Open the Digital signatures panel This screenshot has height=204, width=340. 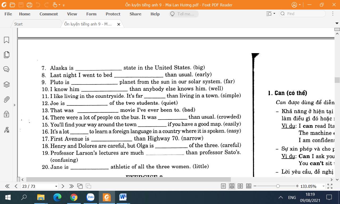(6, 130)
